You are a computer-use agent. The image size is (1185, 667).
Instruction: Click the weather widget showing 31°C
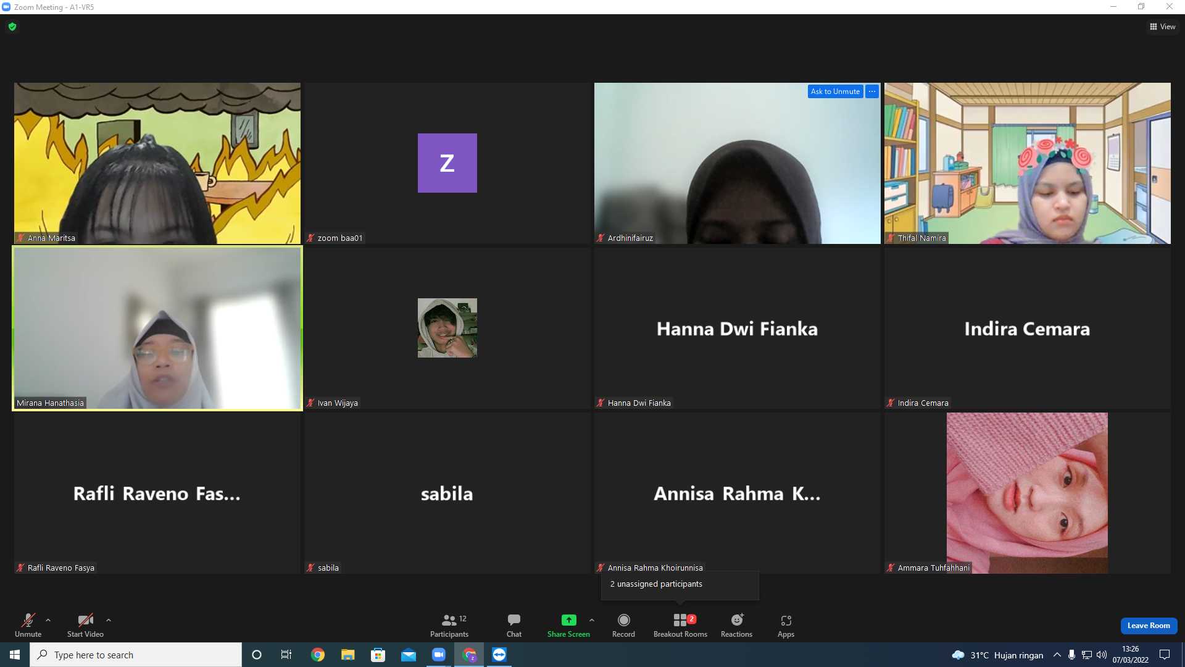point(997,655)
